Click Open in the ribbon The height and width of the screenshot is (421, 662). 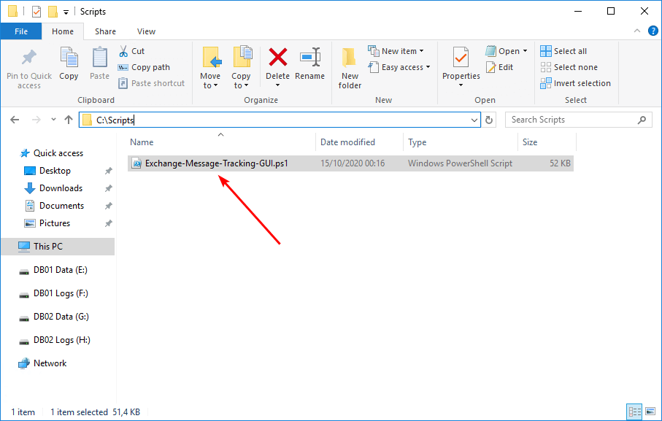pos(503,51)
